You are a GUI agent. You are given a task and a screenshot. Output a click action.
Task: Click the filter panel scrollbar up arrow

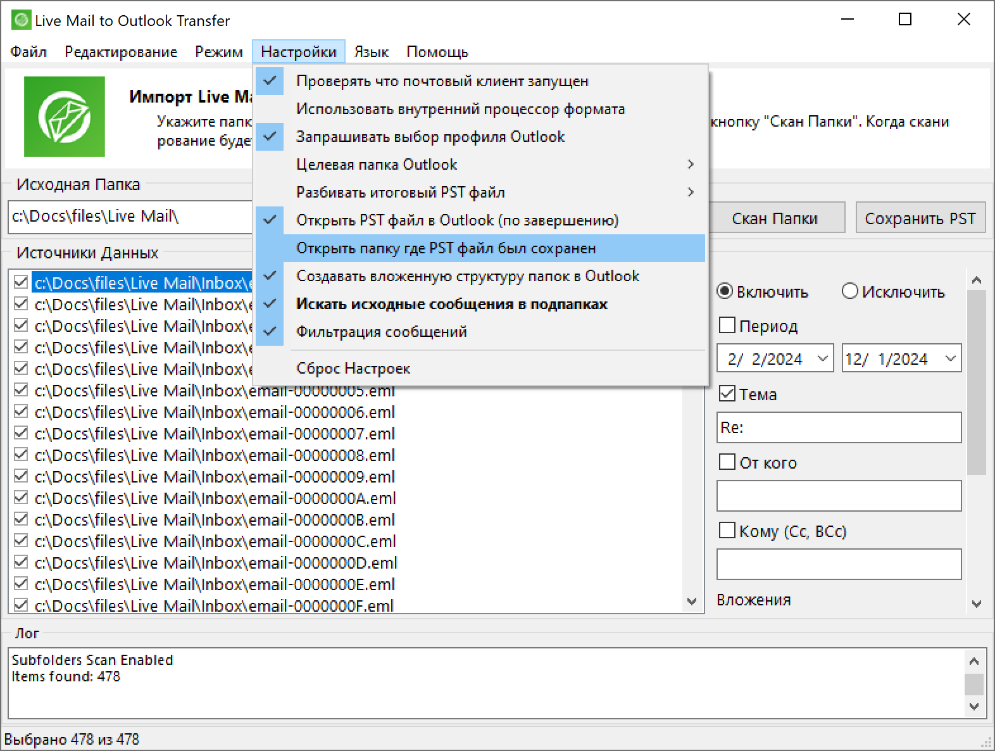tap(977, 280)
